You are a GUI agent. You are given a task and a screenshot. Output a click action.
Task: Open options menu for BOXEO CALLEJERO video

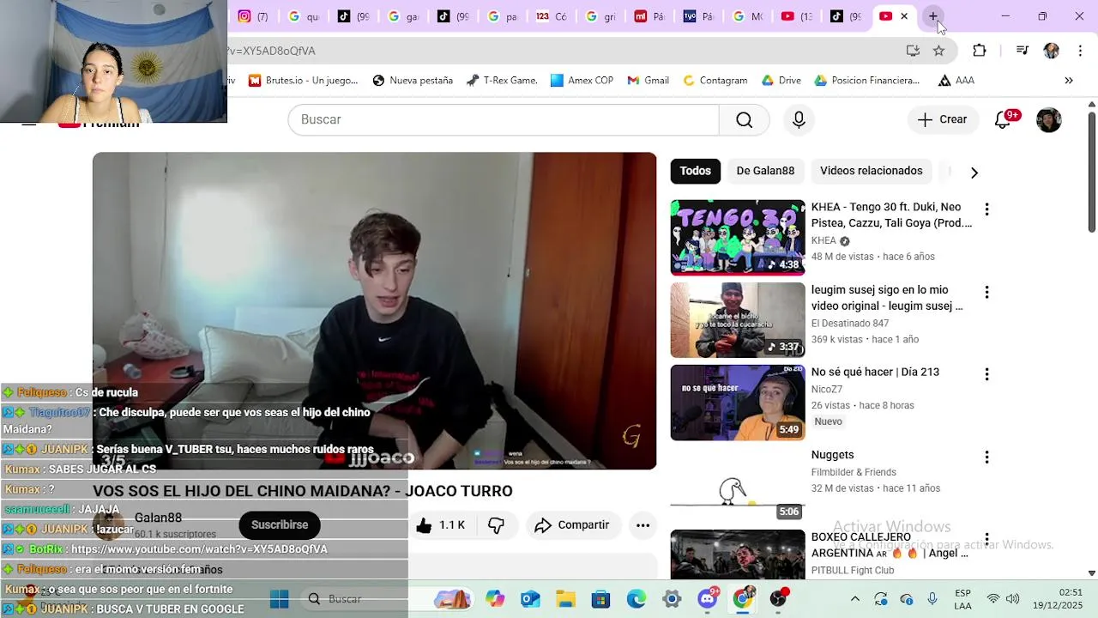[x=986, y=539]
